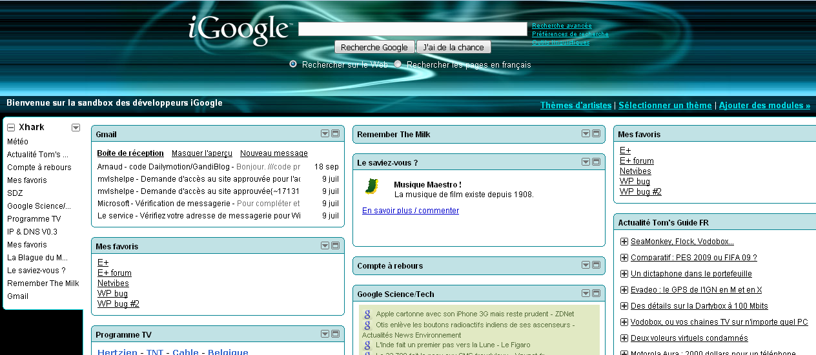Click Nouveau message in Gmail gadget
This screenshot has width=816, height=355.
click(x=274, y=153)
